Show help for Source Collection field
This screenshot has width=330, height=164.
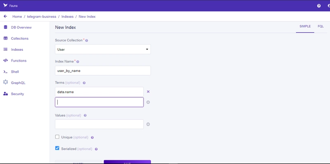point(87,40)
